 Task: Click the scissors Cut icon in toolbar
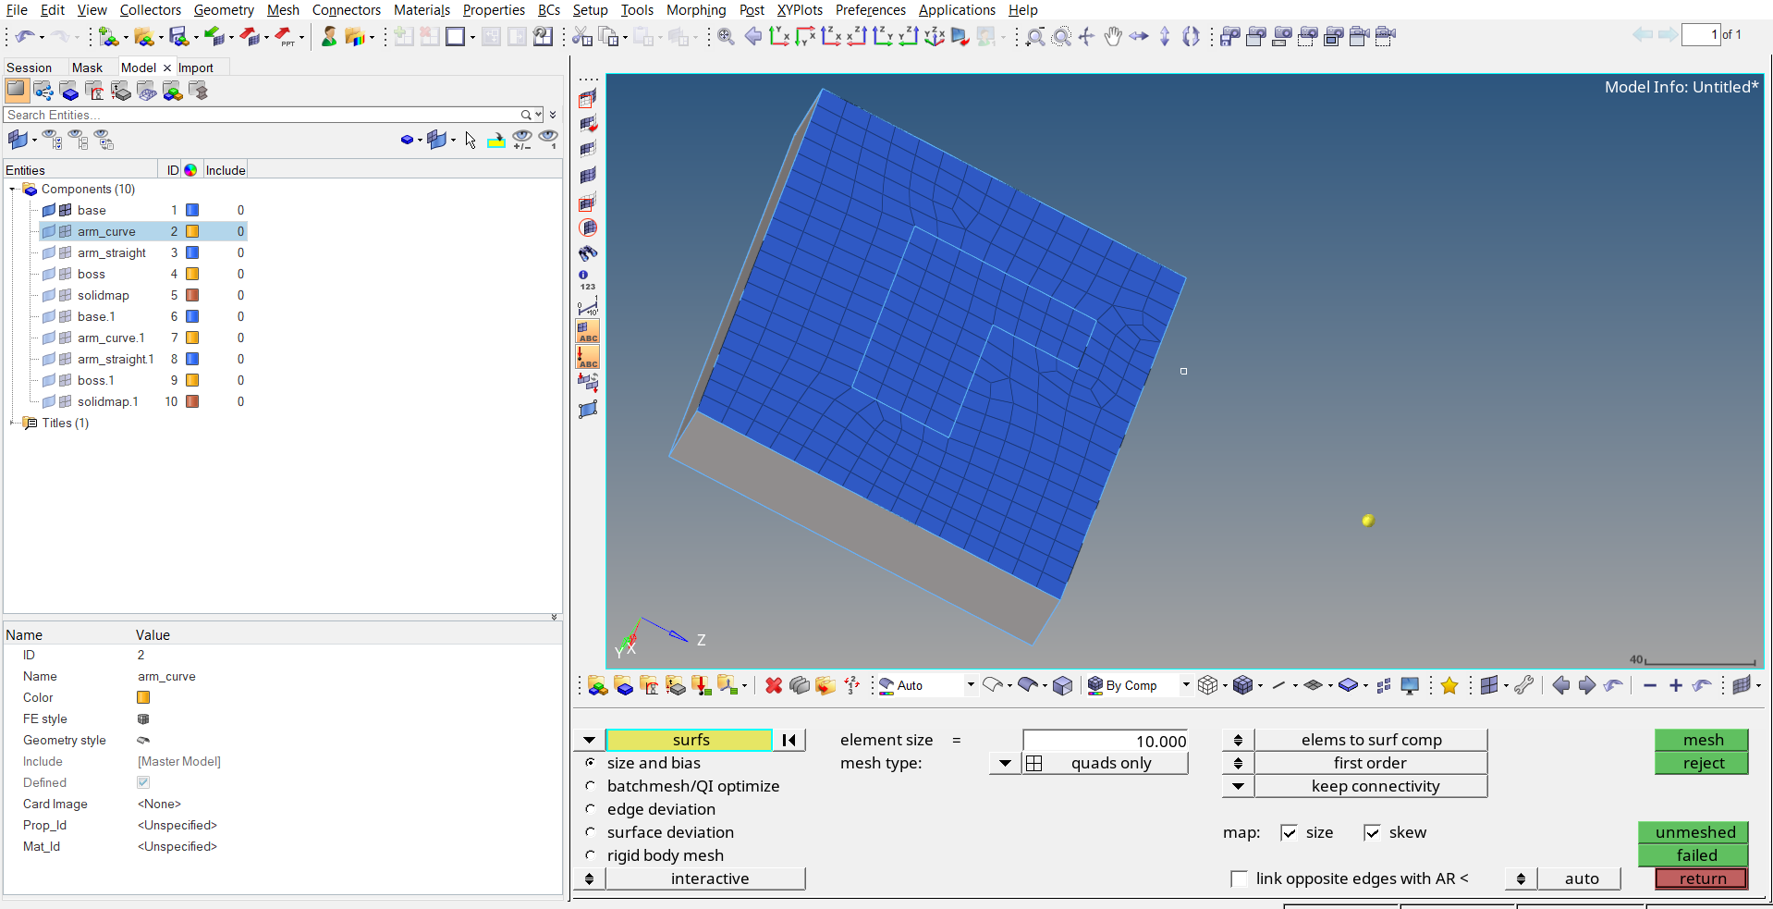pos(581,36)
